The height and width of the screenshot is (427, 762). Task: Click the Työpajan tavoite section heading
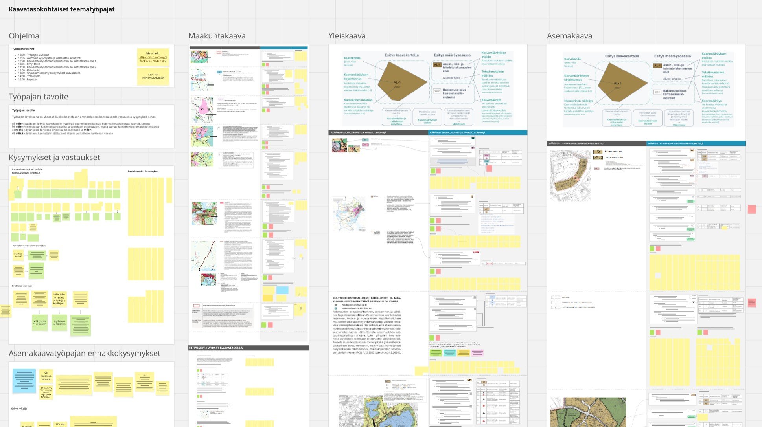(39, 97)
